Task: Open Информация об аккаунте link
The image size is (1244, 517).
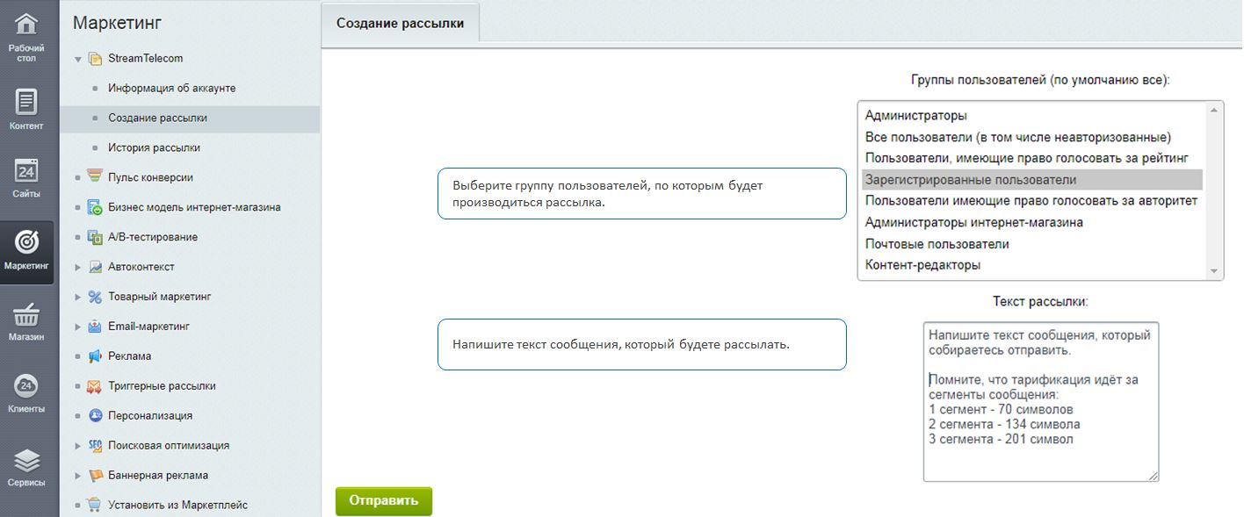Action: coord(171,89)
